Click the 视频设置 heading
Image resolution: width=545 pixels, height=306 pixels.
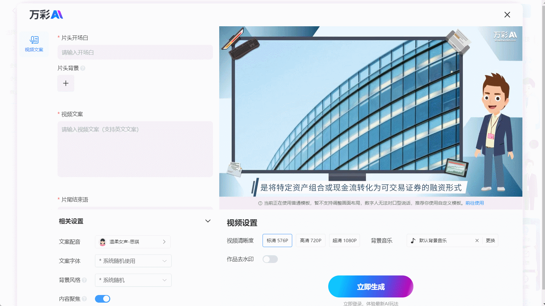pyautogui.click(x=242, y=223)
